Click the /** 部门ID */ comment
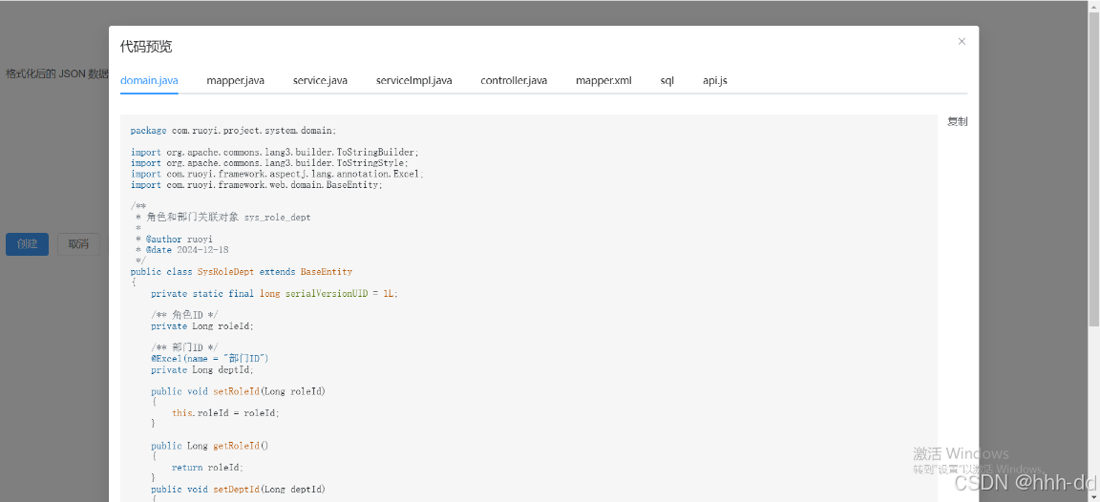Image resolution: width=1100 pixels, height=502 pixels. 184,347
